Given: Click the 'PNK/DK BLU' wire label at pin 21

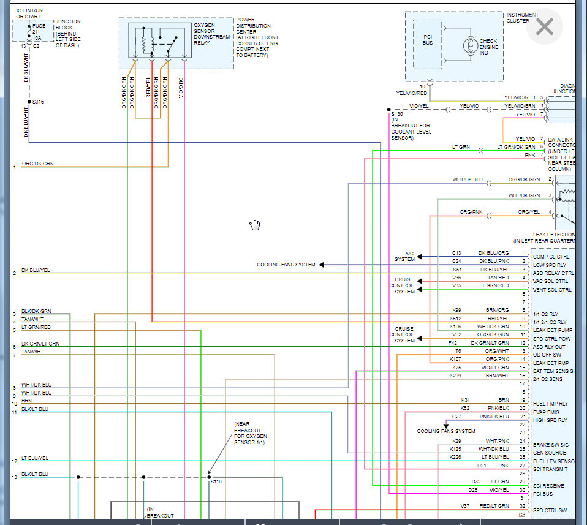Looking at the screenshot, I should (x=494, y=417).
